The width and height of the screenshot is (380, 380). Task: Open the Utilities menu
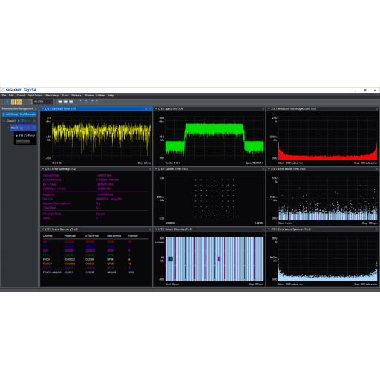[101, 96]
